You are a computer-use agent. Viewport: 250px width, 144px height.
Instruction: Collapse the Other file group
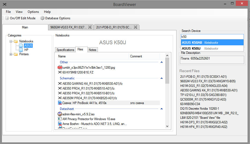pos(161,62)
